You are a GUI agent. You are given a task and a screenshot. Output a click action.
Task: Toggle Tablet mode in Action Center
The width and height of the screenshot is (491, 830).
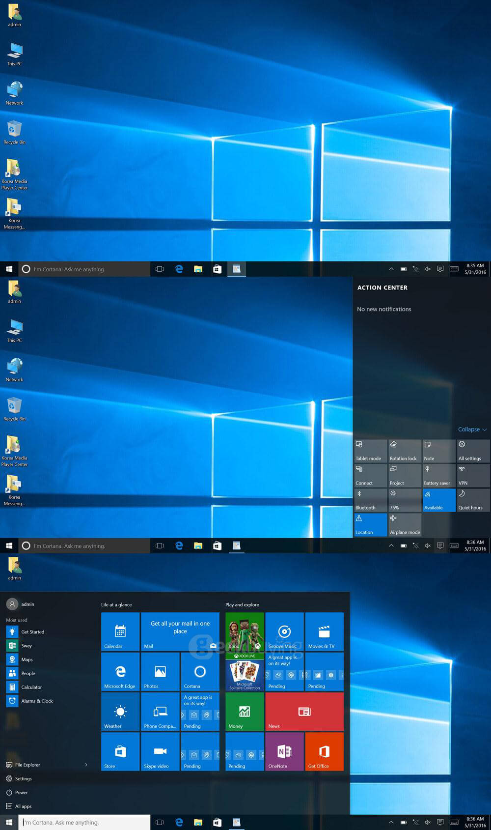coord(370,451)
